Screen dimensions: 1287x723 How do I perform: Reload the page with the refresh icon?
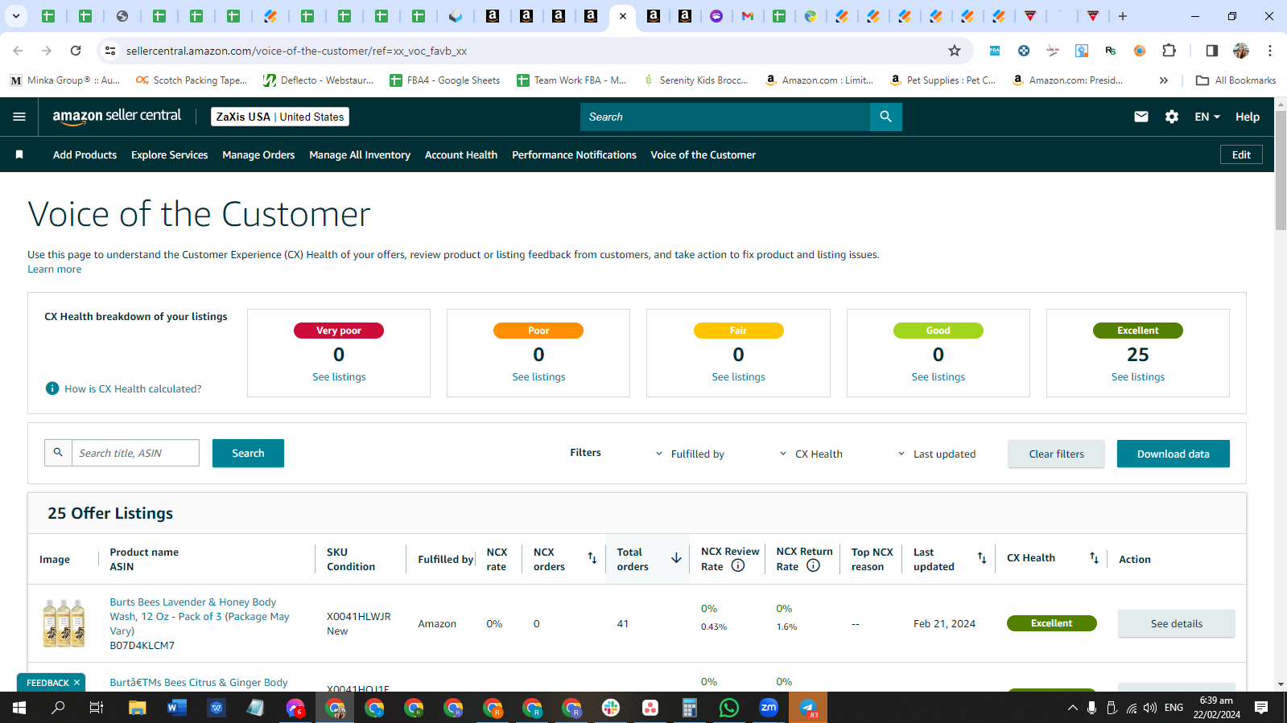(x=76, y=51)
